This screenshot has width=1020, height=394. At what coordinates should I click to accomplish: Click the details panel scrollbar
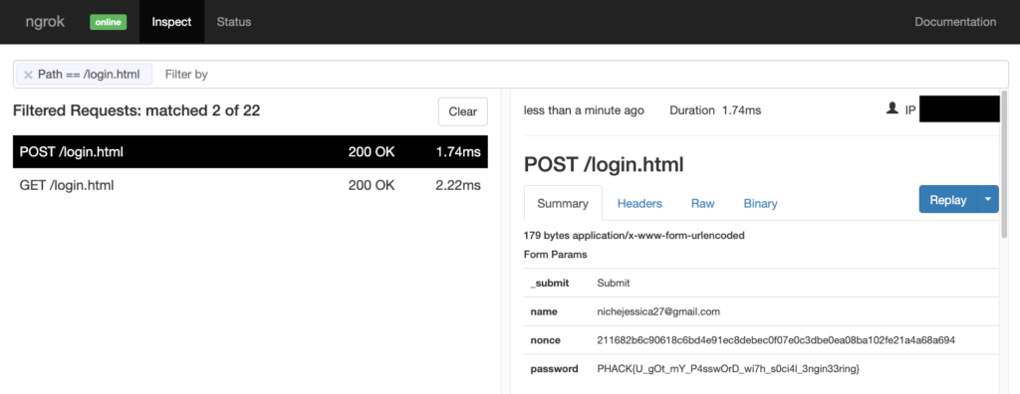pyautogui.click(x=1004, y=162)
